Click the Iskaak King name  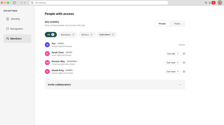[x=58, y=70]
